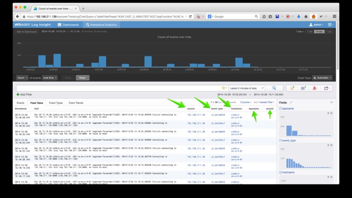The height and width of the screenshot is (198, 352).
Task: Open the Firefox hamburger menu
Action: 334,16
